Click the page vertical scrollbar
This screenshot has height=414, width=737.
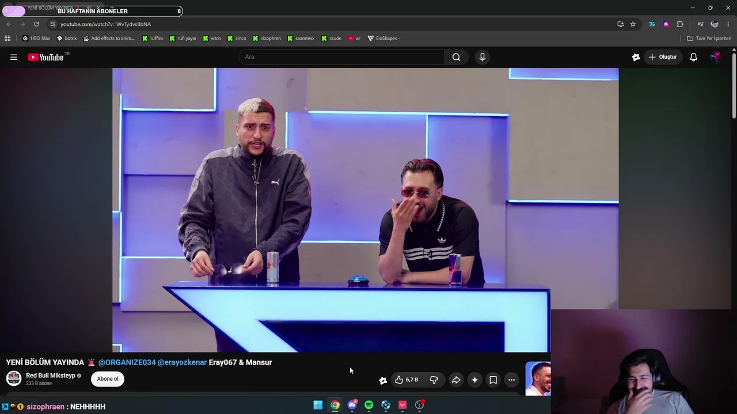click(x=734, y=86)
